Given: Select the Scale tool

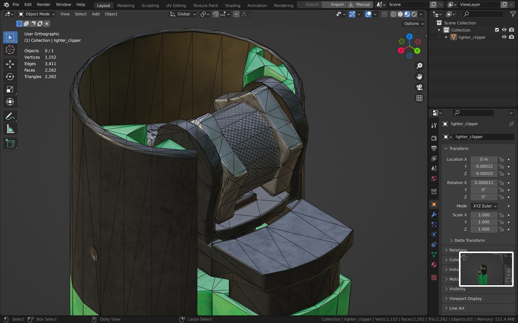Looking at the screenshot, I should click(10, 89).
